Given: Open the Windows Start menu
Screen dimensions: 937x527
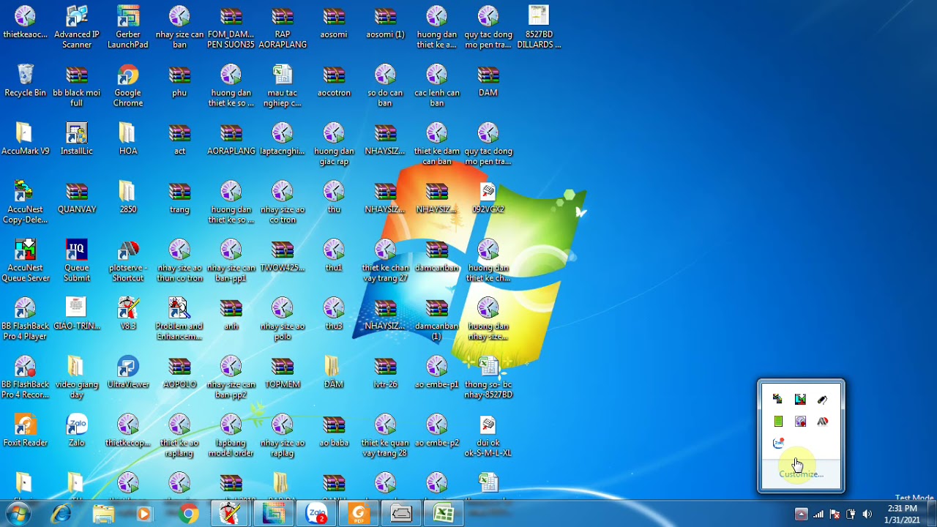Looking at the screenshot, I should pos(18,514).
